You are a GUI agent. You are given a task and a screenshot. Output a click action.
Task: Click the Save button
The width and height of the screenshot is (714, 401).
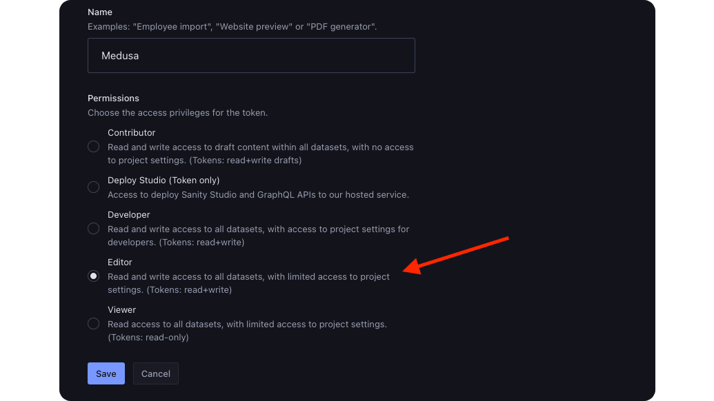[106, 373]
